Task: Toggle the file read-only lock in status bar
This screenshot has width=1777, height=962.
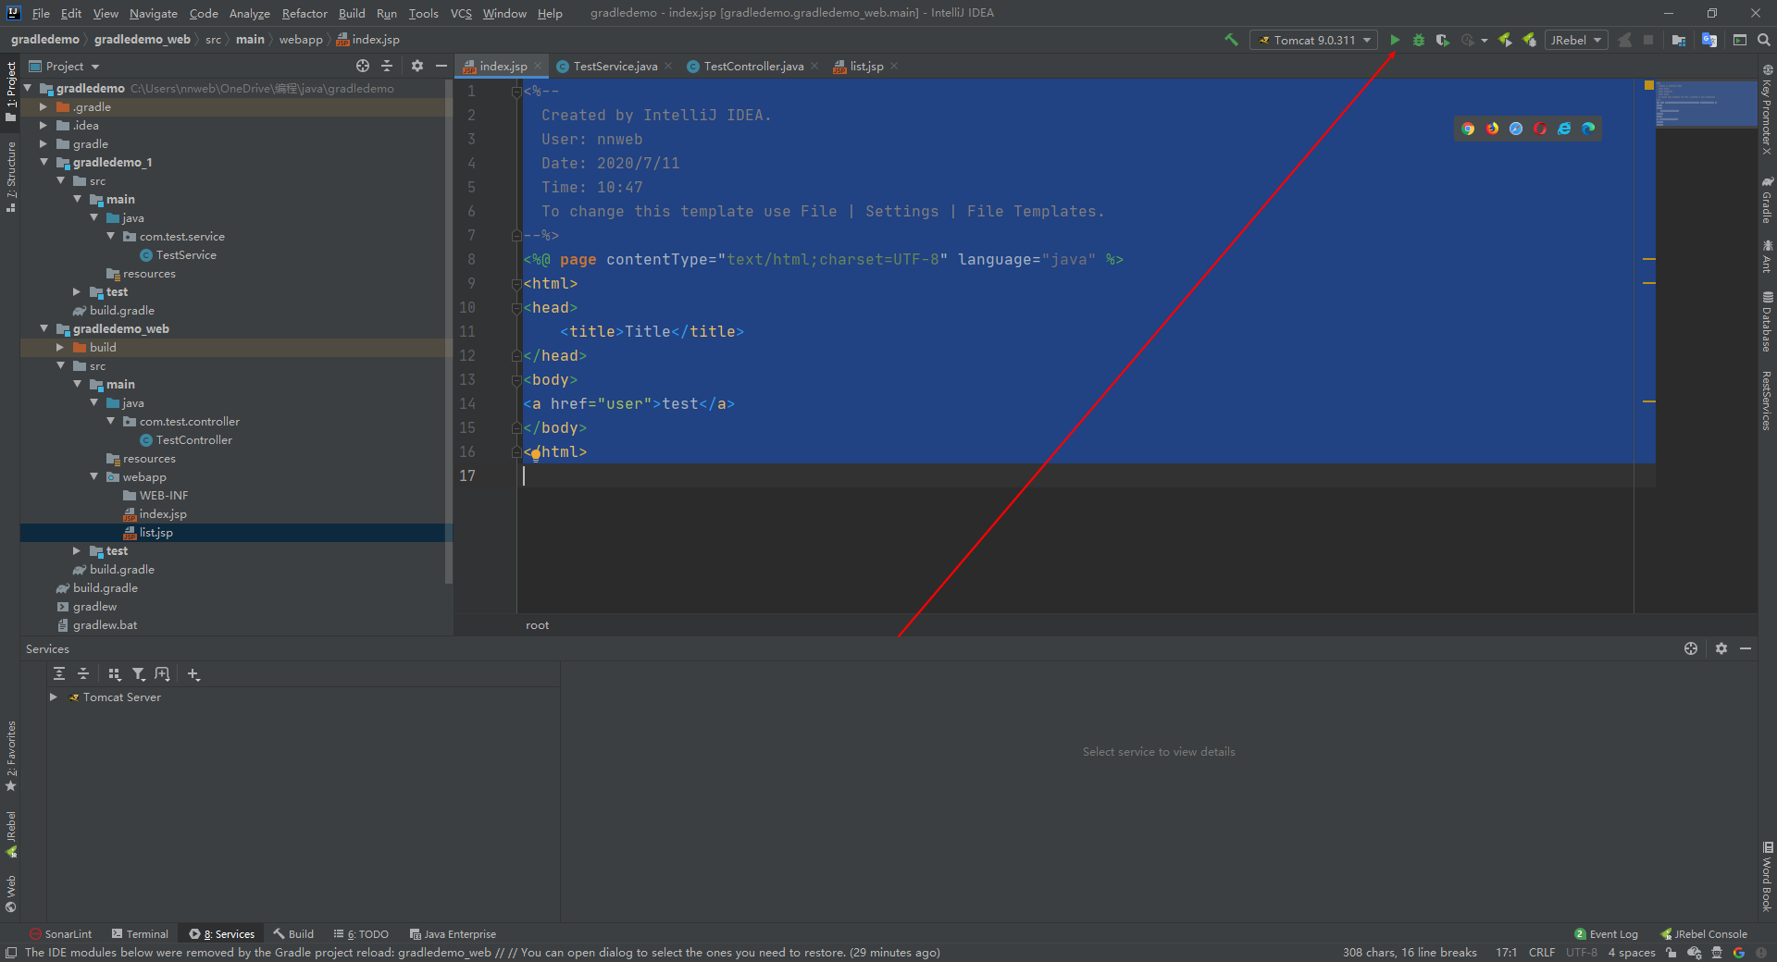Action: click(x=1671, y=953)
